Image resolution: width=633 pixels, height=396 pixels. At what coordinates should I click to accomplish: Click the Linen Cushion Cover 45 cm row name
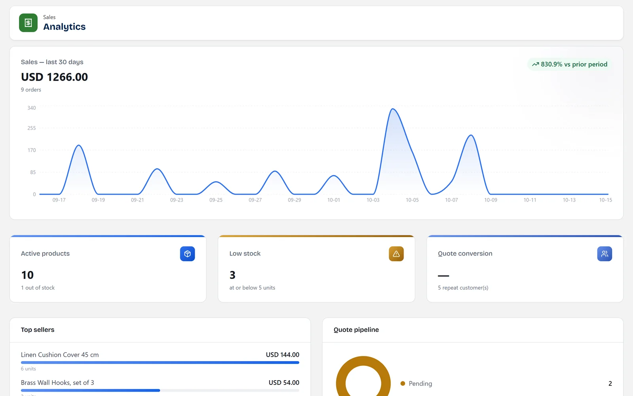pyautogui.click(x=60, y=355)
